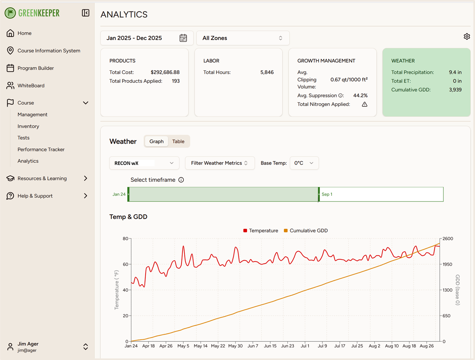Go to Home in the sidebar
475x360 pixels.
click(x=24, y=33)
